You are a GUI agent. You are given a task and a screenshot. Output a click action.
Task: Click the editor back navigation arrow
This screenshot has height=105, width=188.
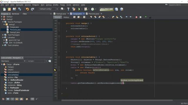(x=127, y=17)
